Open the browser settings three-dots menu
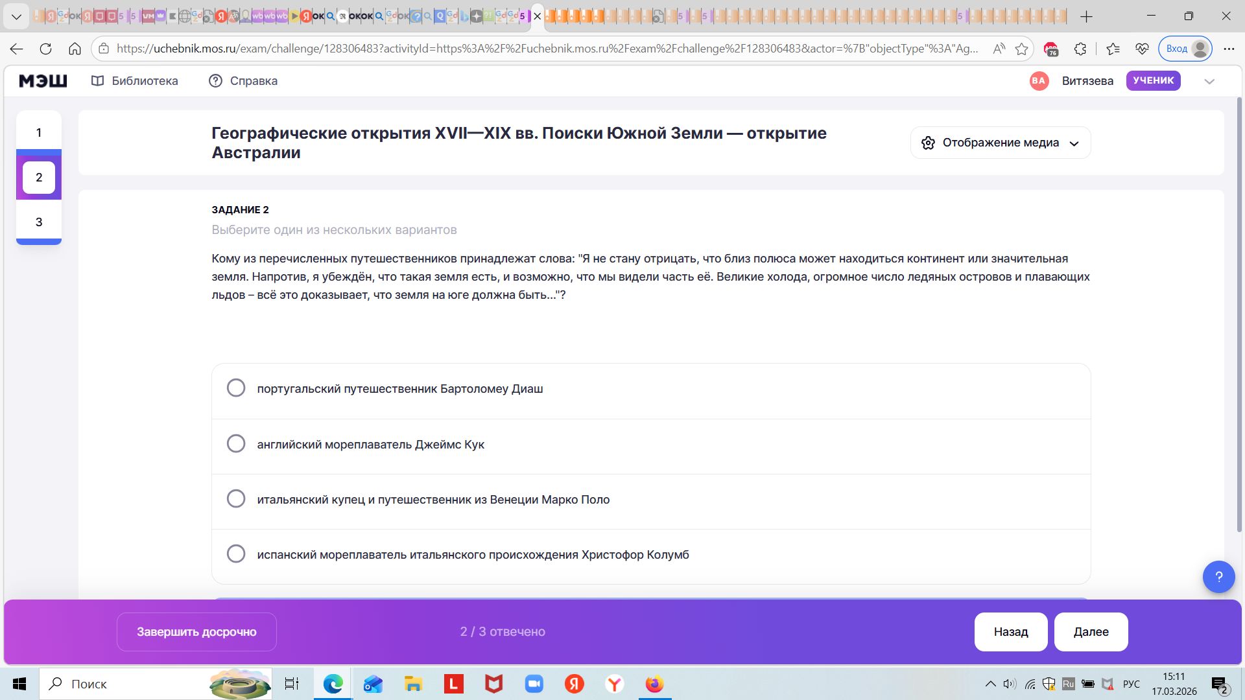Screen dimensions: 1245x700 [x=1229, y=49]
